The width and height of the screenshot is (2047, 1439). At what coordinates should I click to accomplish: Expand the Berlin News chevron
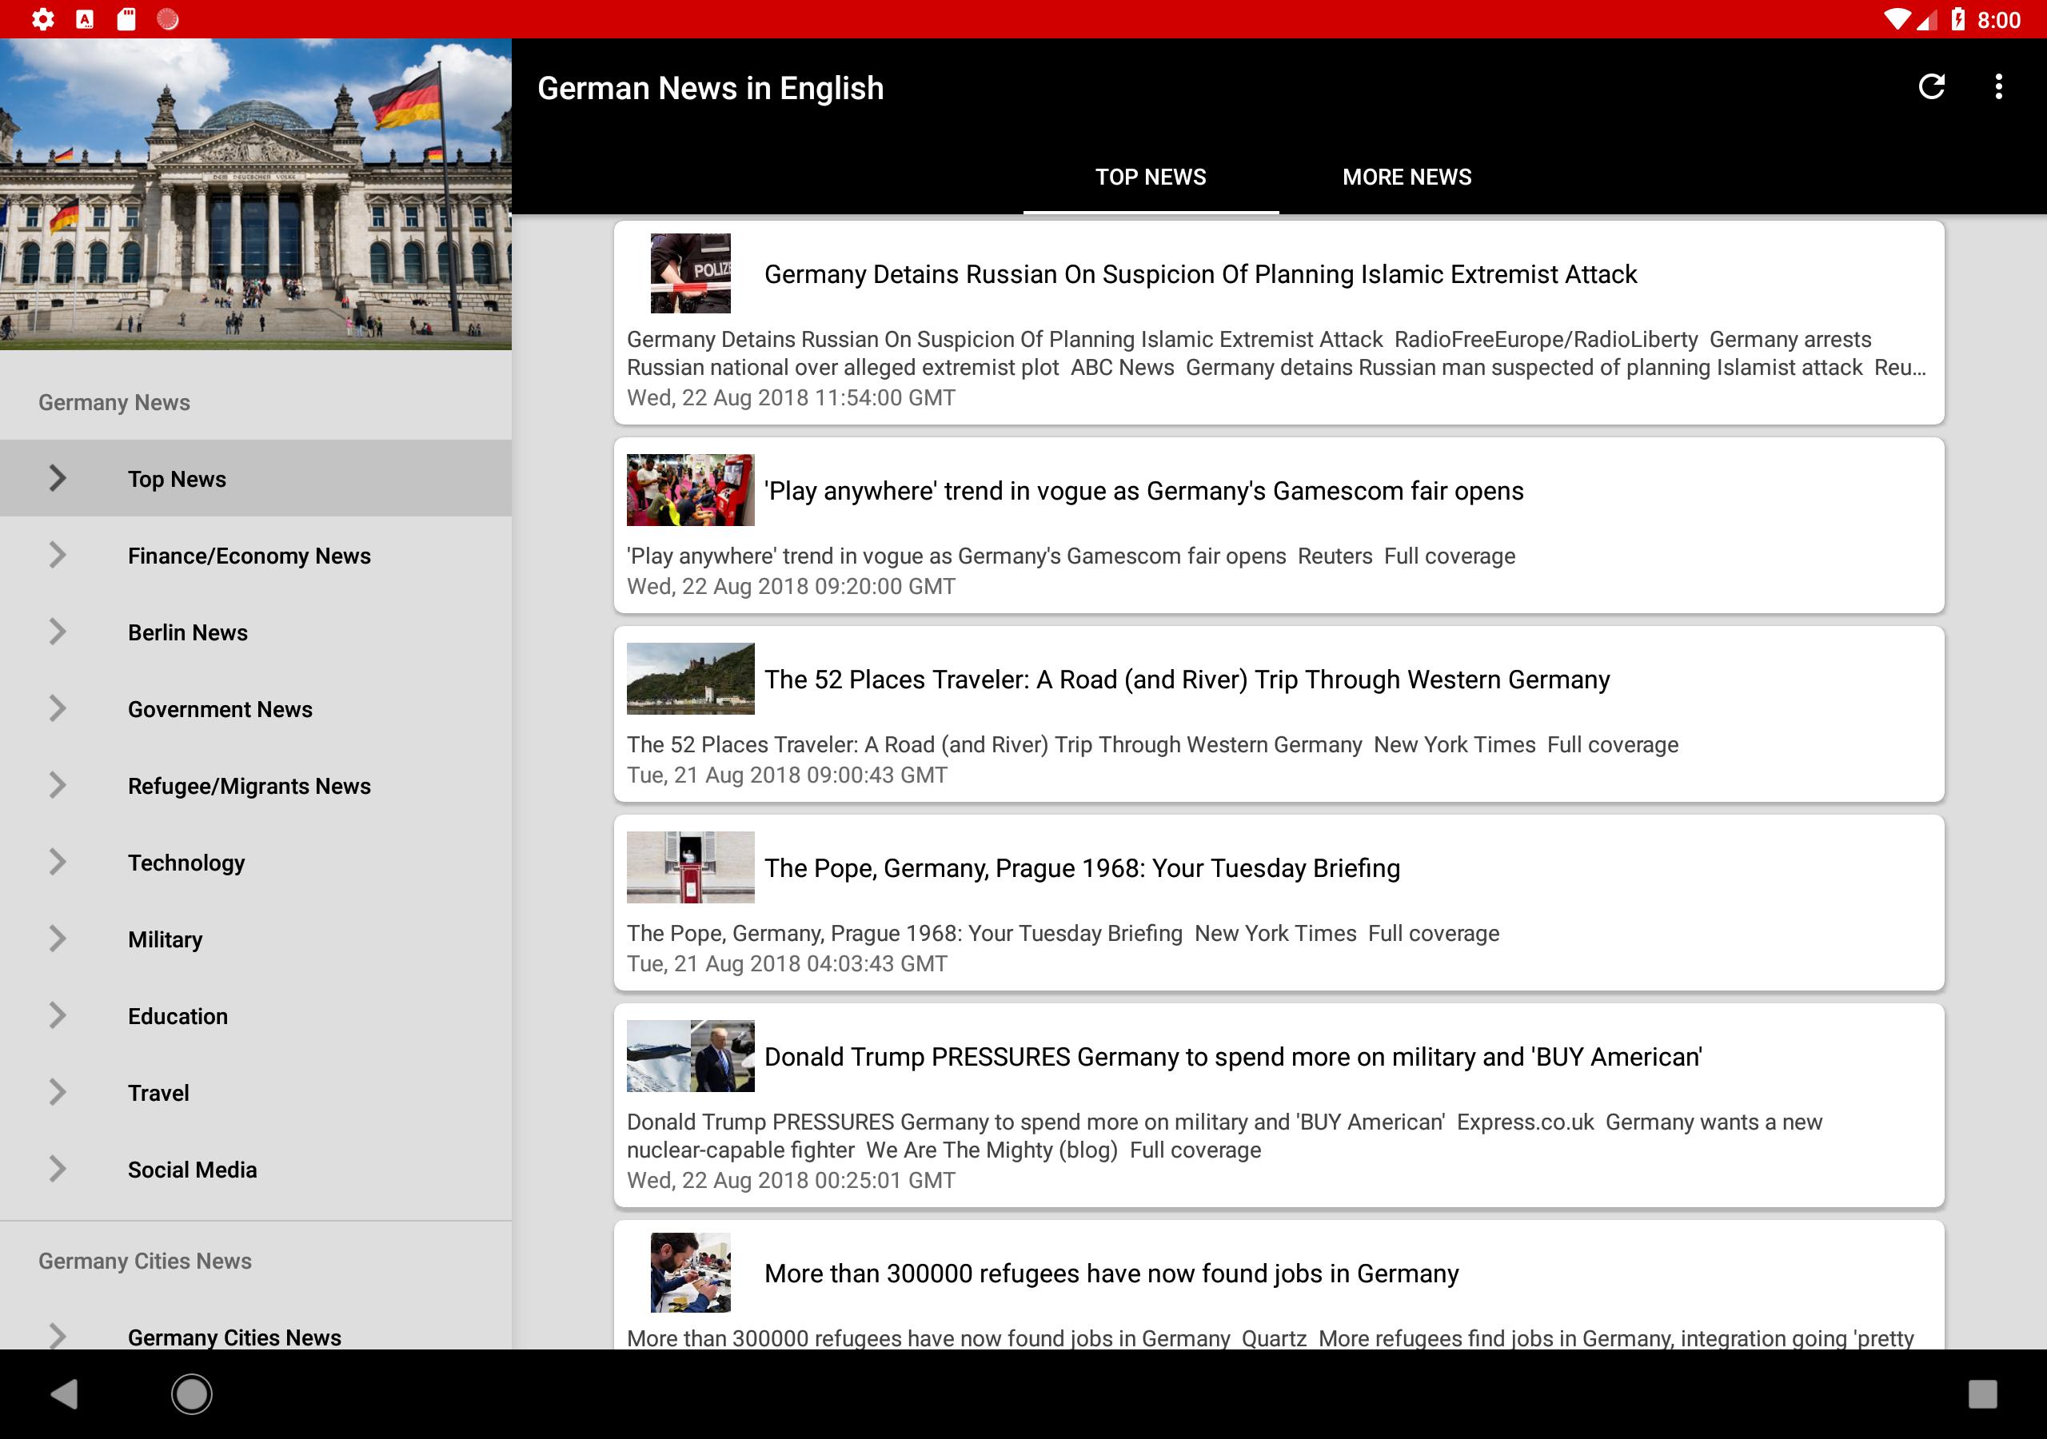(x=57, y=632)
